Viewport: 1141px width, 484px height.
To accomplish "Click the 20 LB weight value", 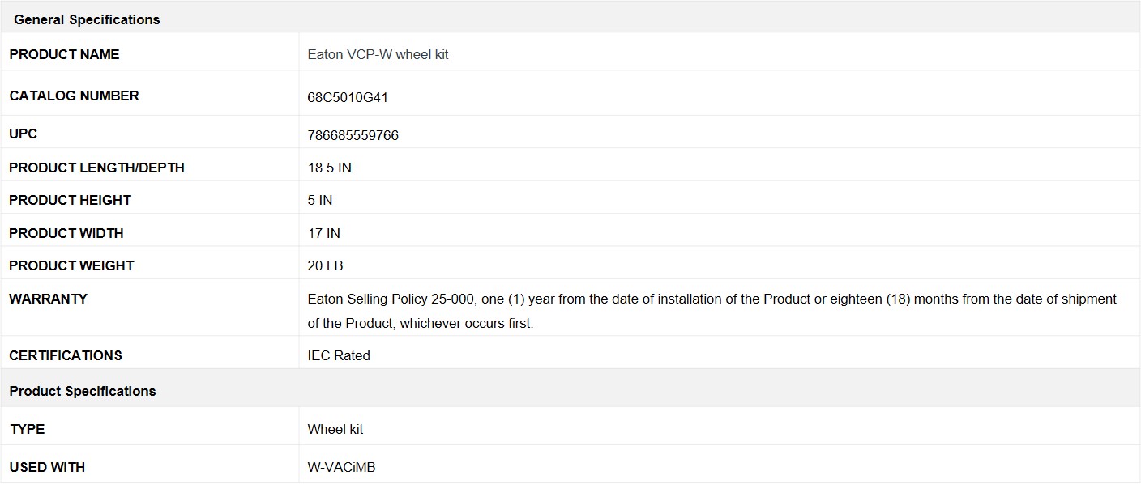I will pyautogui.click(x=325, y=265).
